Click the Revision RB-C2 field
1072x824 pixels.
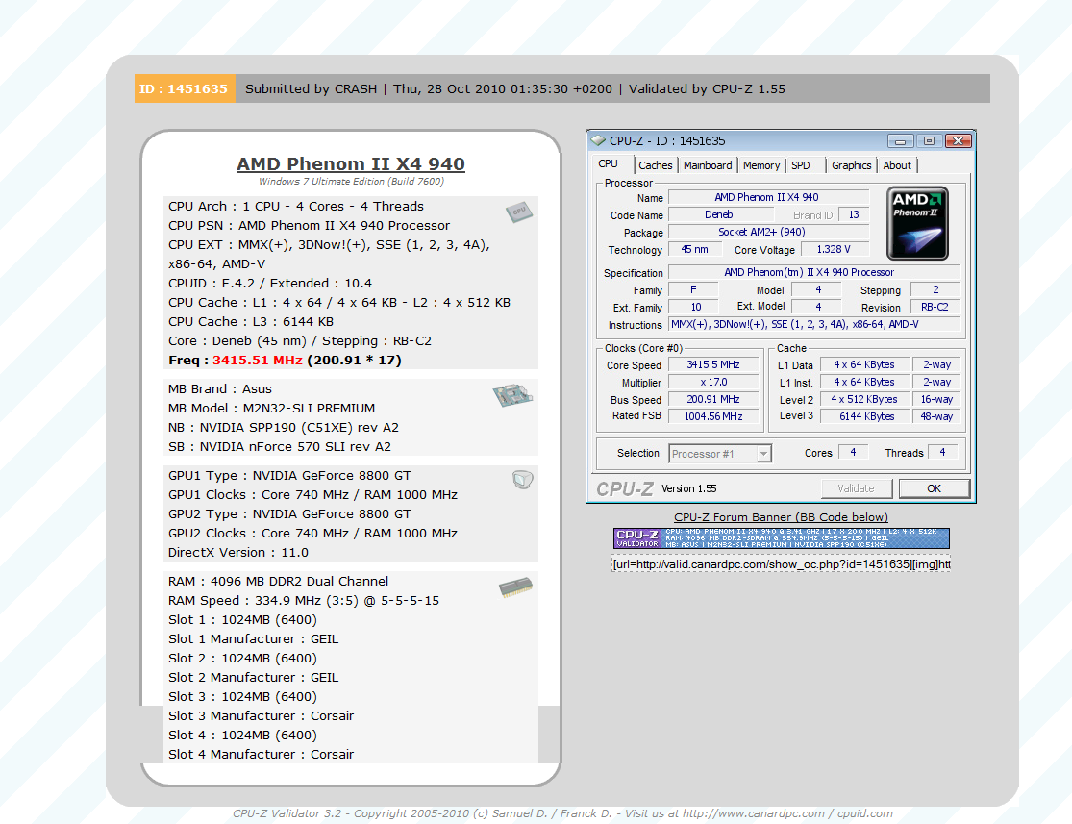(935, 307)
